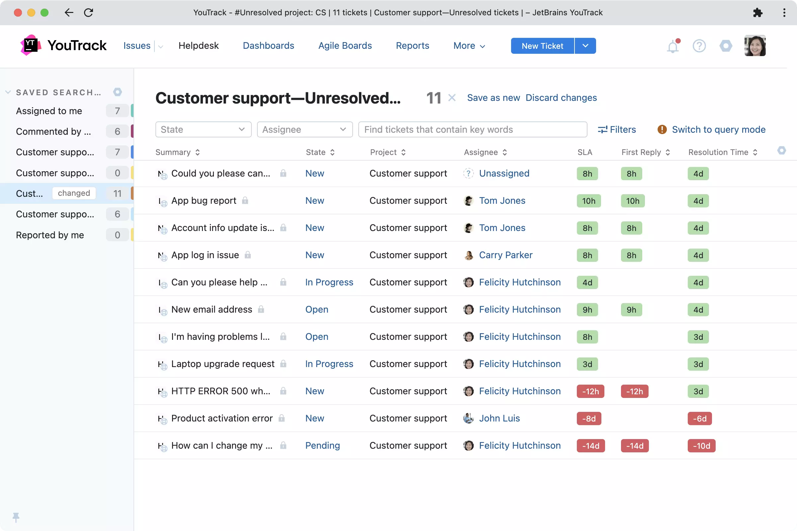Click the ticket keyword search field

pos(472,129)
